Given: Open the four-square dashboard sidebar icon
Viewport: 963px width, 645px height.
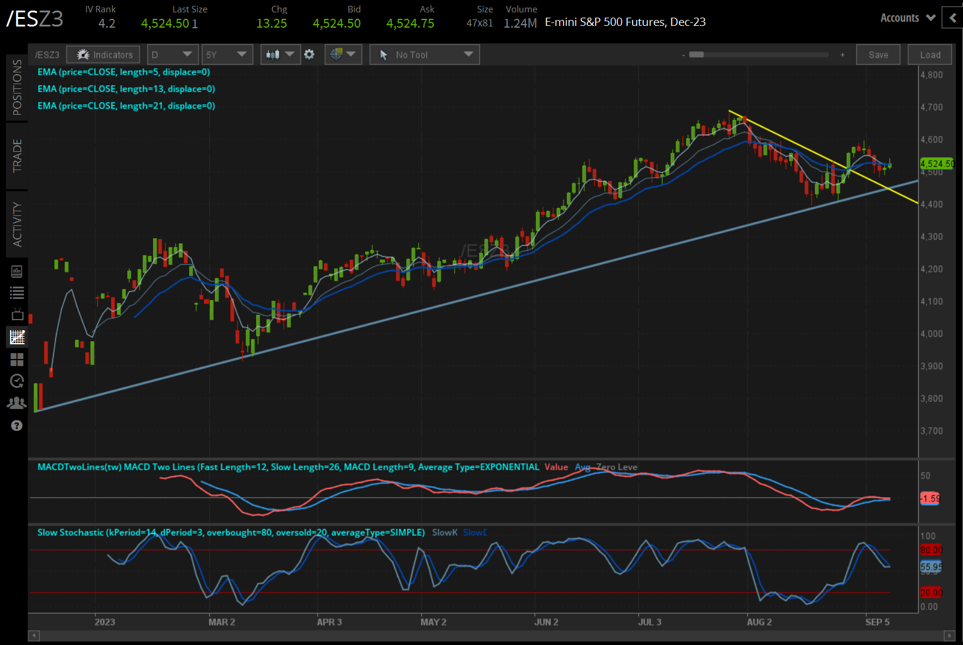Looking at the screenshot, I should (16, 359).
